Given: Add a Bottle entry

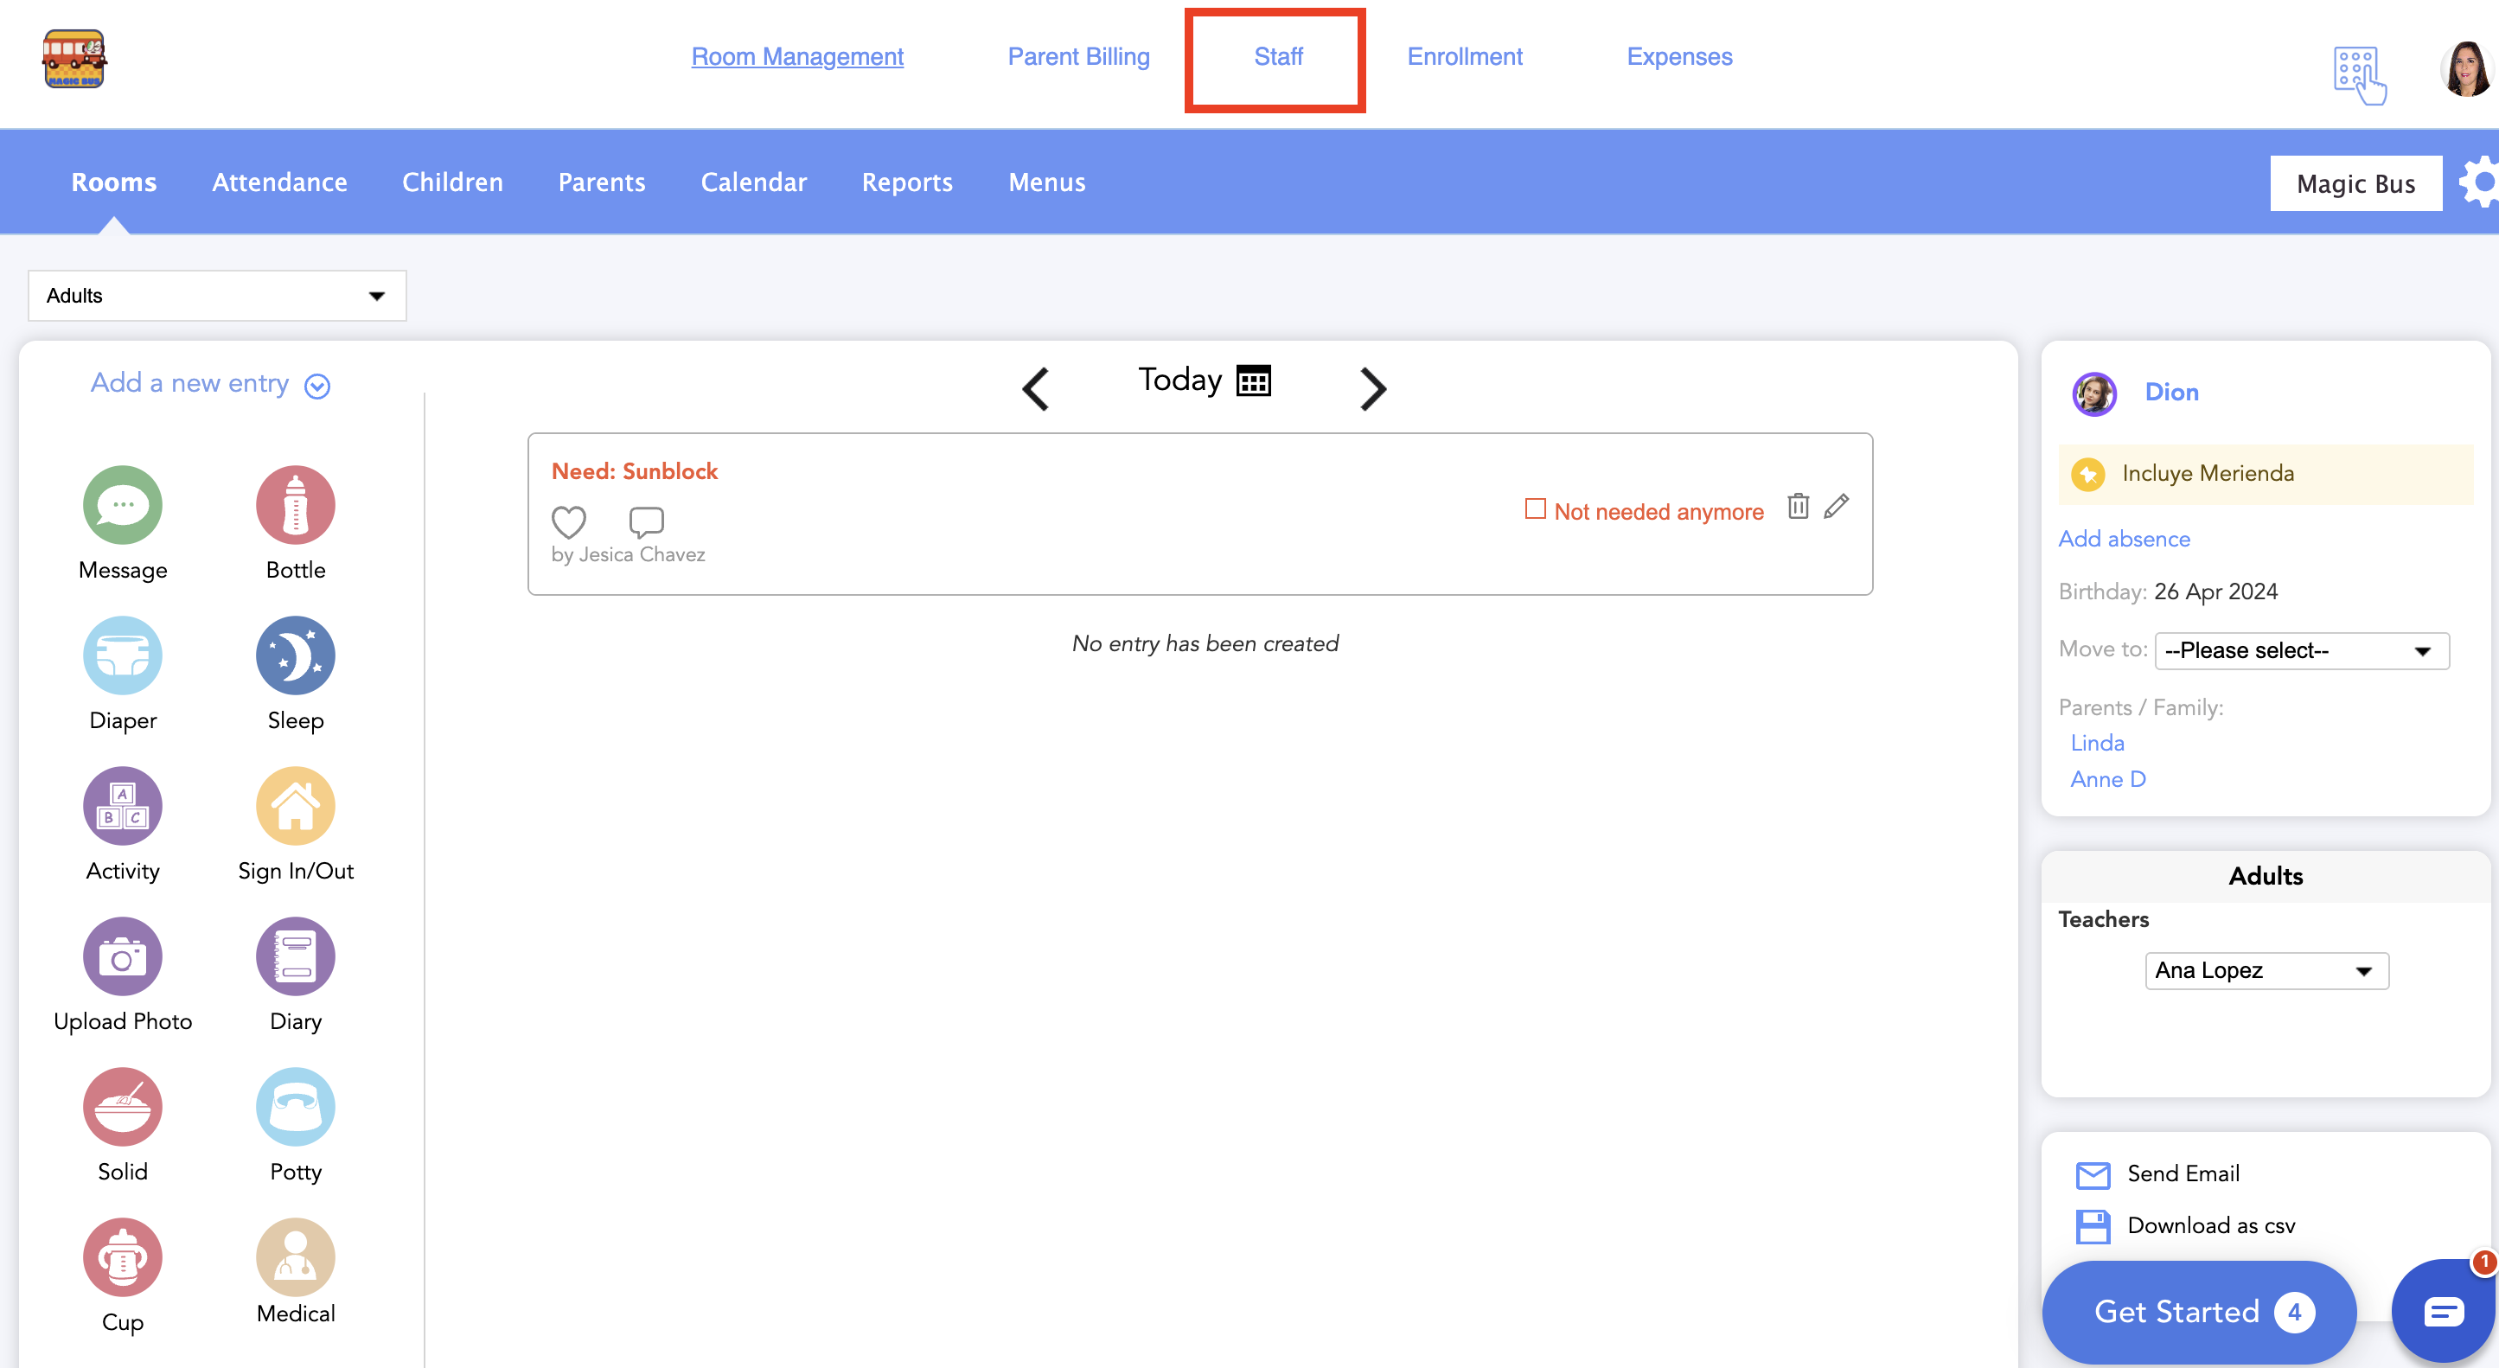Looking at the screenshot, I should [x=295, y=504].
